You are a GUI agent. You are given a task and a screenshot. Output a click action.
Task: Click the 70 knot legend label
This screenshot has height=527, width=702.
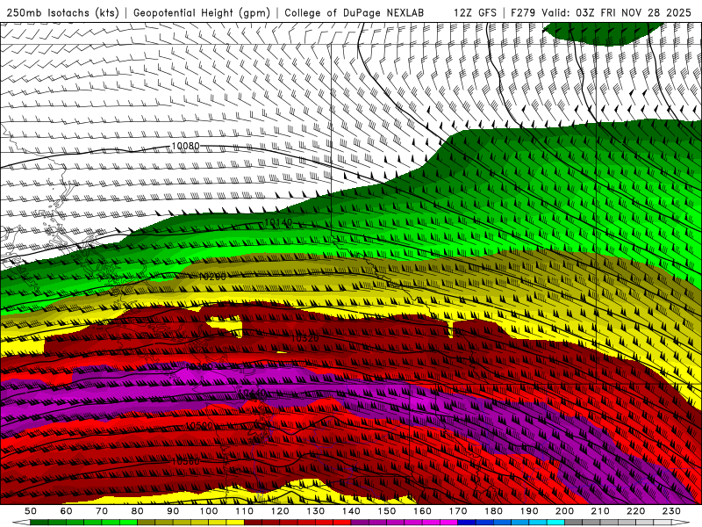pyautogui.click(x=102, y=511)
